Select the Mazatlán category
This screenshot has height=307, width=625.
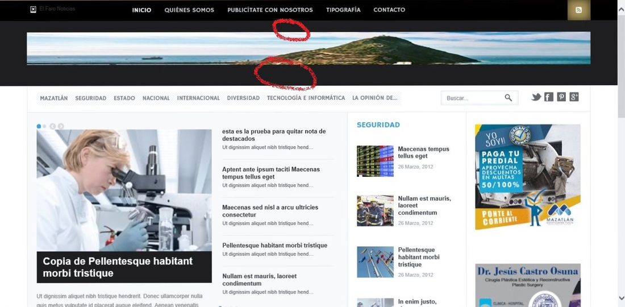click(x=54, y=98)
